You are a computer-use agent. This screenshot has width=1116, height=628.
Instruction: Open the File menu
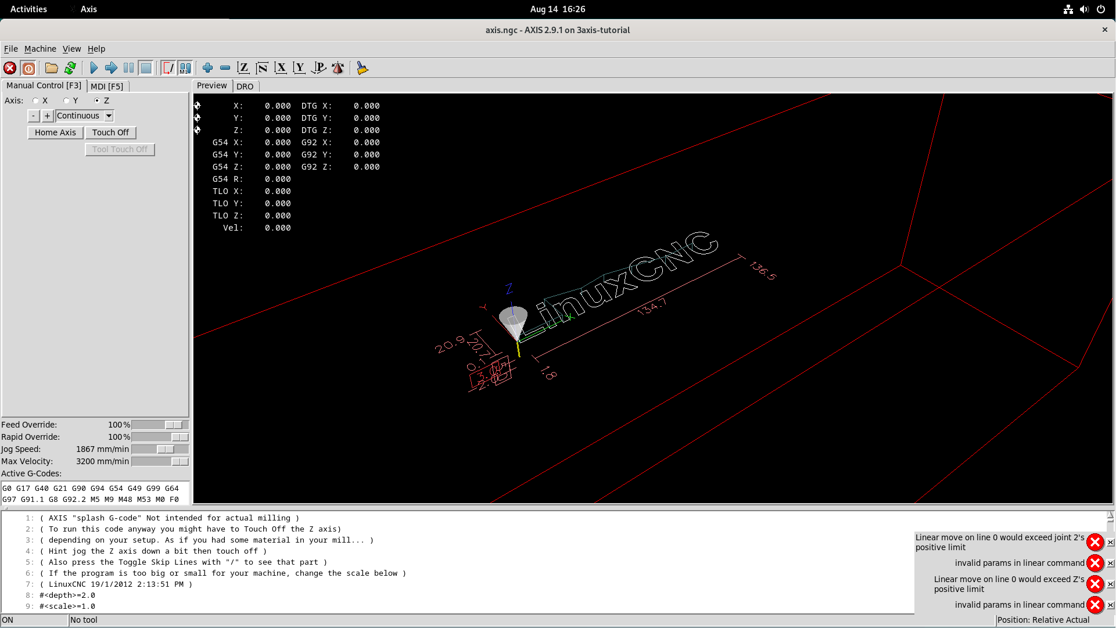point(11,49)
